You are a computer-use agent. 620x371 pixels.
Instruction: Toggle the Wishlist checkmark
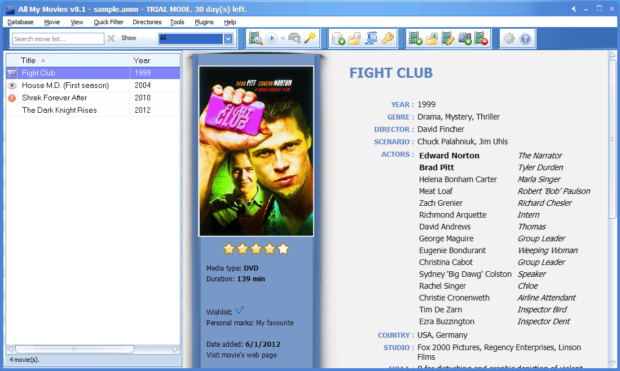coord(239,310)
